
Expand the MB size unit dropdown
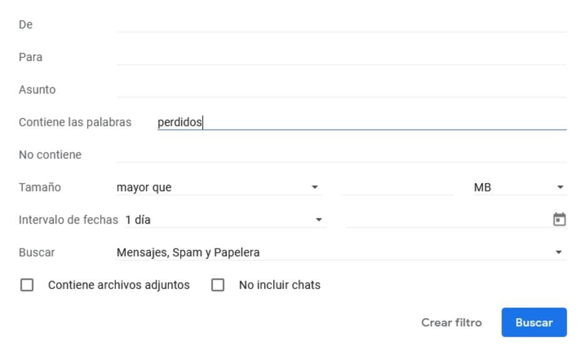point(520,187)
